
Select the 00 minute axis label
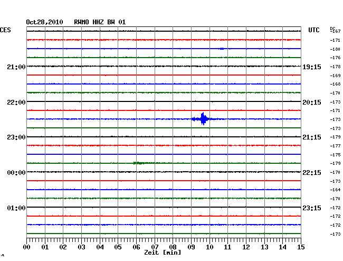click(x=27, y=247)
